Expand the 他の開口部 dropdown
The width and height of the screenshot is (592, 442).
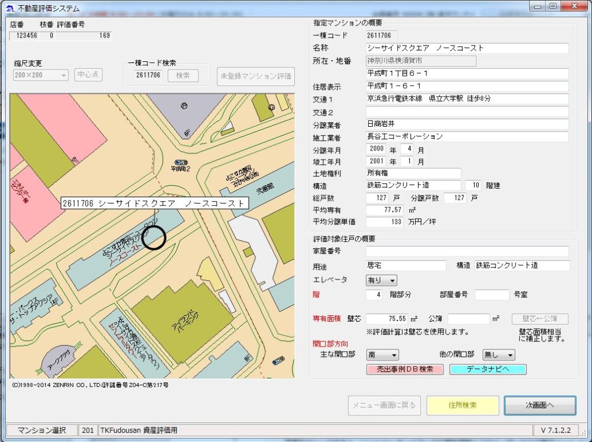coord(499,355)
